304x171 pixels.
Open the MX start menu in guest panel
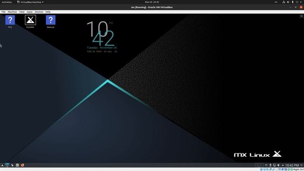[x=2, y=165]
